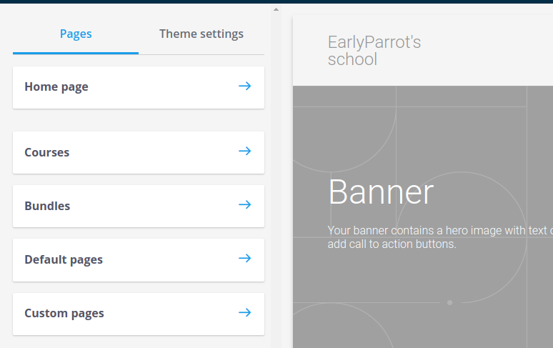The height and width of the screenshot is (348, 553).
Task: Open the Custom pages card
Action: [x=139, y=314]
